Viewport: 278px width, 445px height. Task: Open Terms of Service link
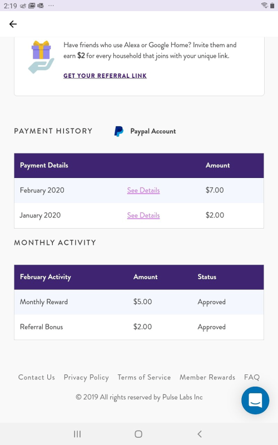(144, 377)
